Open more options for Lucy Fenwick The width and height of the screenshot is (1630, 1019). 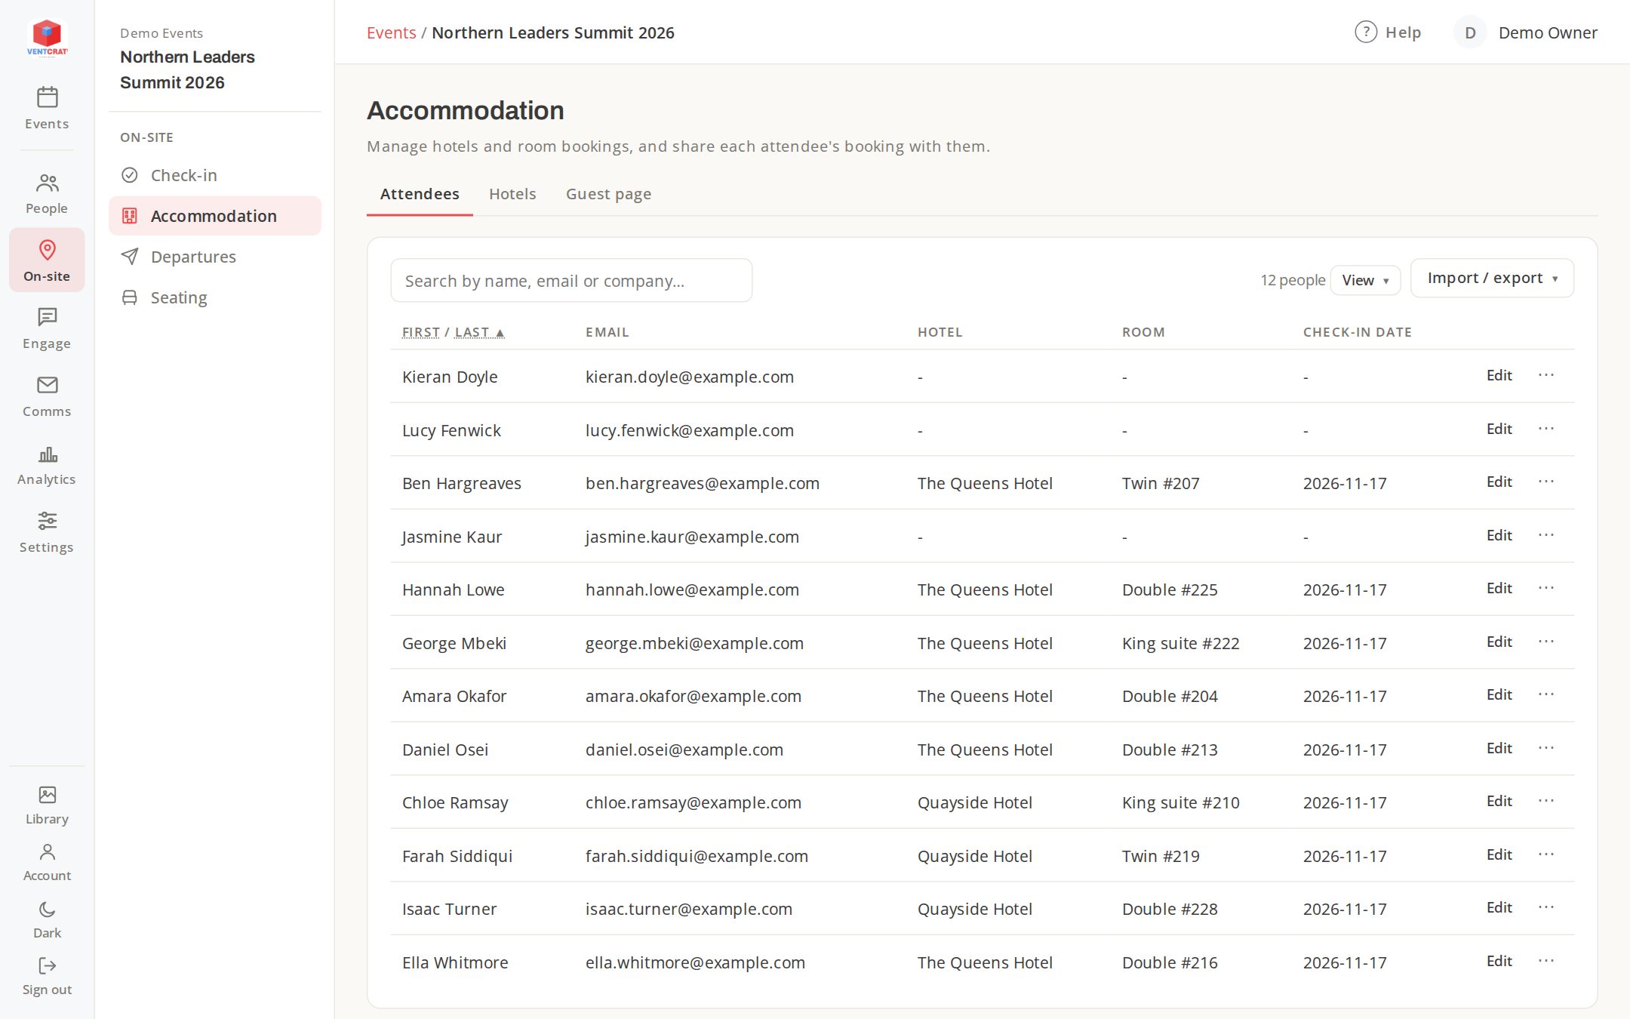(x=1546, y=429)
